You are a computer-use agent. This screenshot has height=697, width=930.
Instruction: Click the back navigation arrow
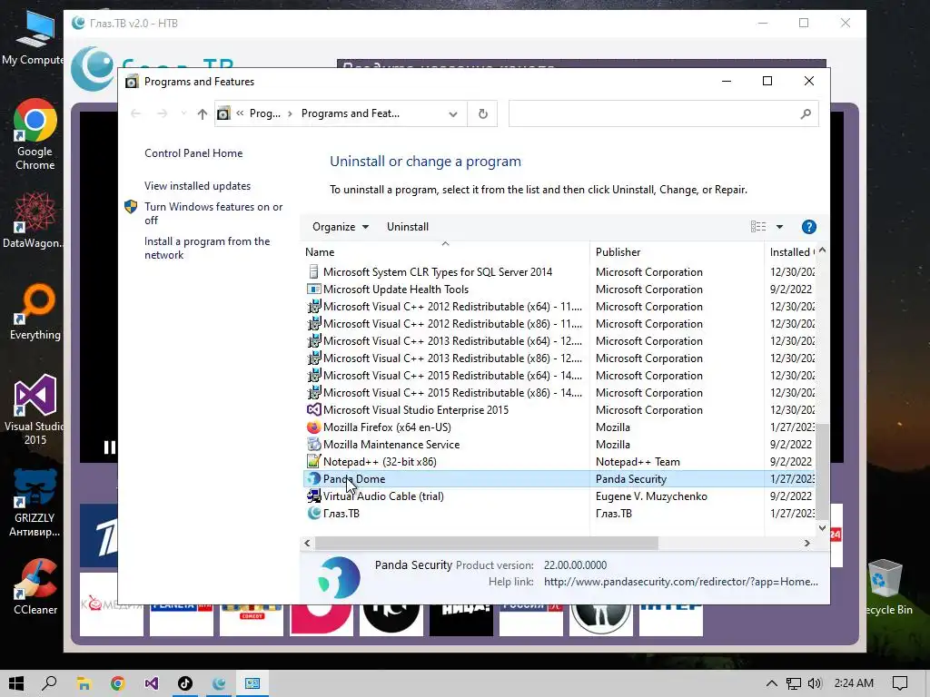click(x=136, y=113)
